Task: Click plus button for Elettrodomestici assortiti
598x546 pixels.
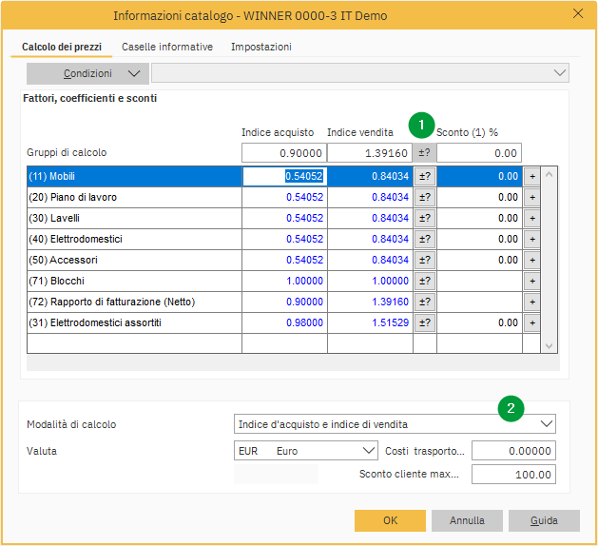Action: pyautogui.click(x=531, y=322)
